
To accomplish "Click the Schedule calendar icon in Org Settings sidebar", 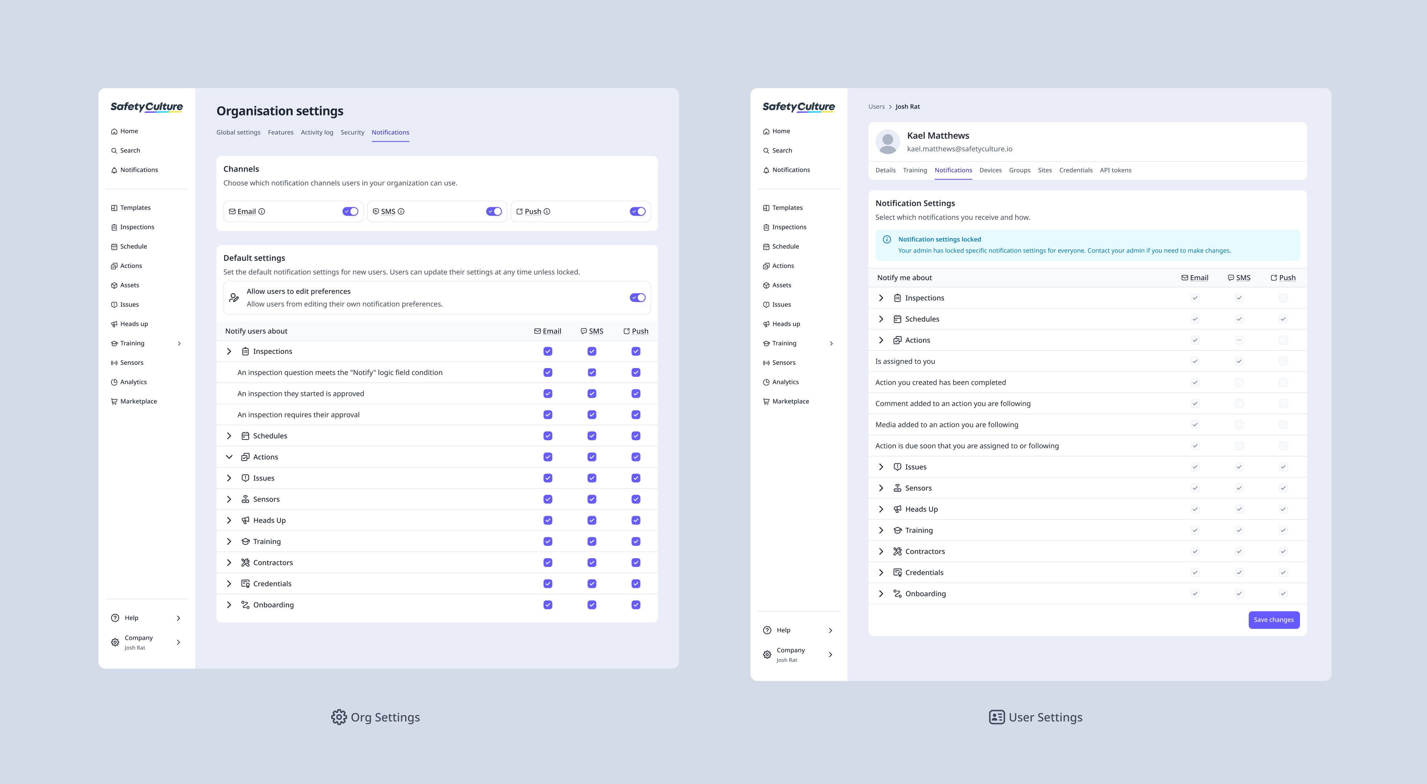I will pos(114,246).
